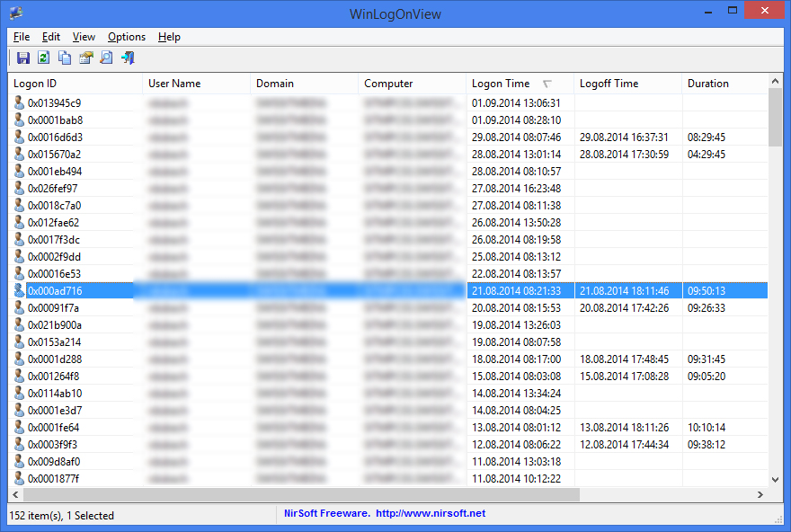791x532 pixels.
Task: Click the vertical scrollbar up arrow
Action: coord(776,81)
